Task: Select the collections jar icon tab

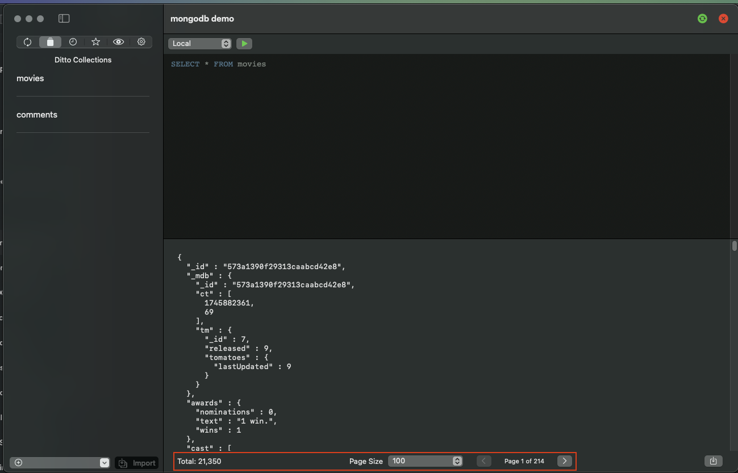Action: coord(50,42)
